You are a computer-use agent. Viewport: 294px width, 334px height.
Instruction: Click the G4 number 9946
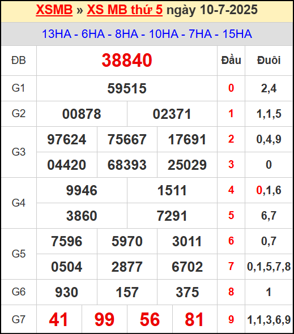click(82, 190)
